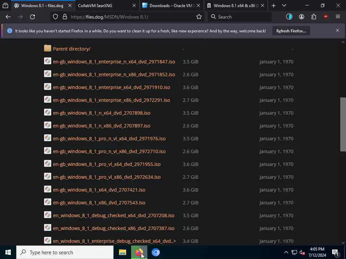Open en-gb_windows_8_1_enterprise_x64_dvd_2971910.iso link
This screenshot has height=259, width=346.
coord(112,87)
